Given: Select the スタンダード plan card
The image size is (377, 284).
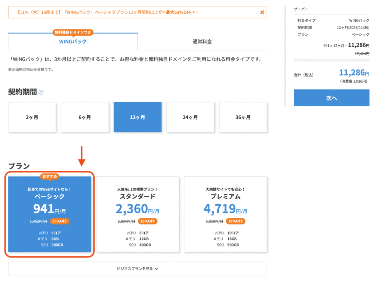Looking at the screenshot, I should click(137, 215).
